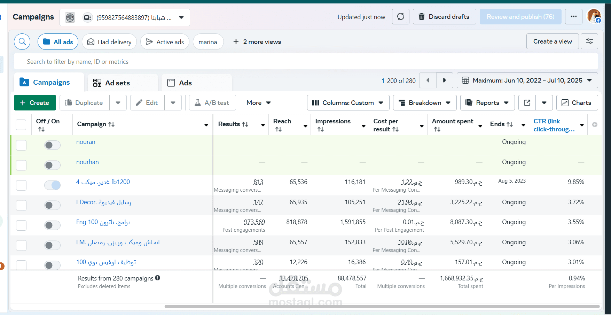Turn off the fb1200 campaign toggle
This screenshot has height=315, width=611.
click(52, 185)
